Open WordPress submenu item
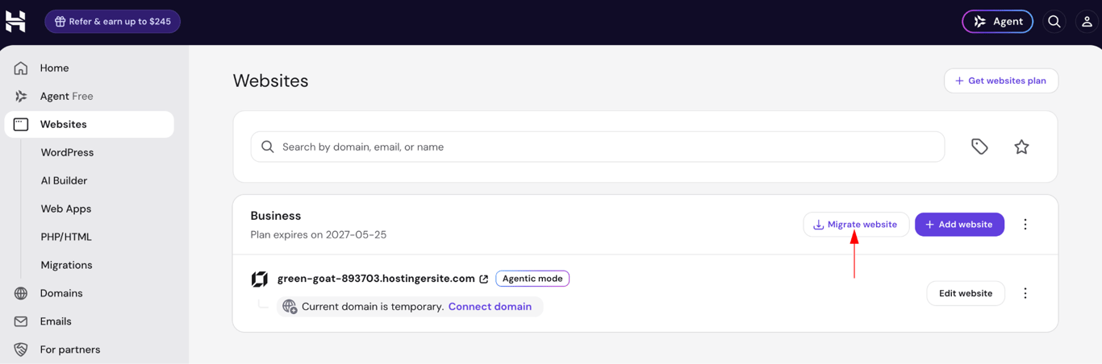1102x364 pixels. (67, 152)
